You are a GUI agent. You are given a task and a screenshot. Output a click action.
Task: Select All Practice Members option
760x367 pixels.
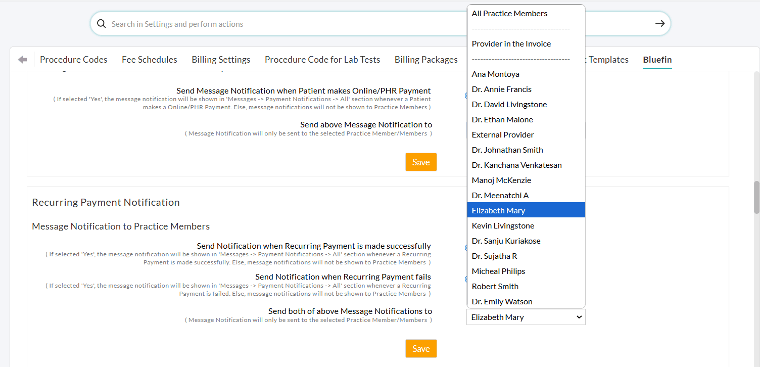click(x=509, y=14)
